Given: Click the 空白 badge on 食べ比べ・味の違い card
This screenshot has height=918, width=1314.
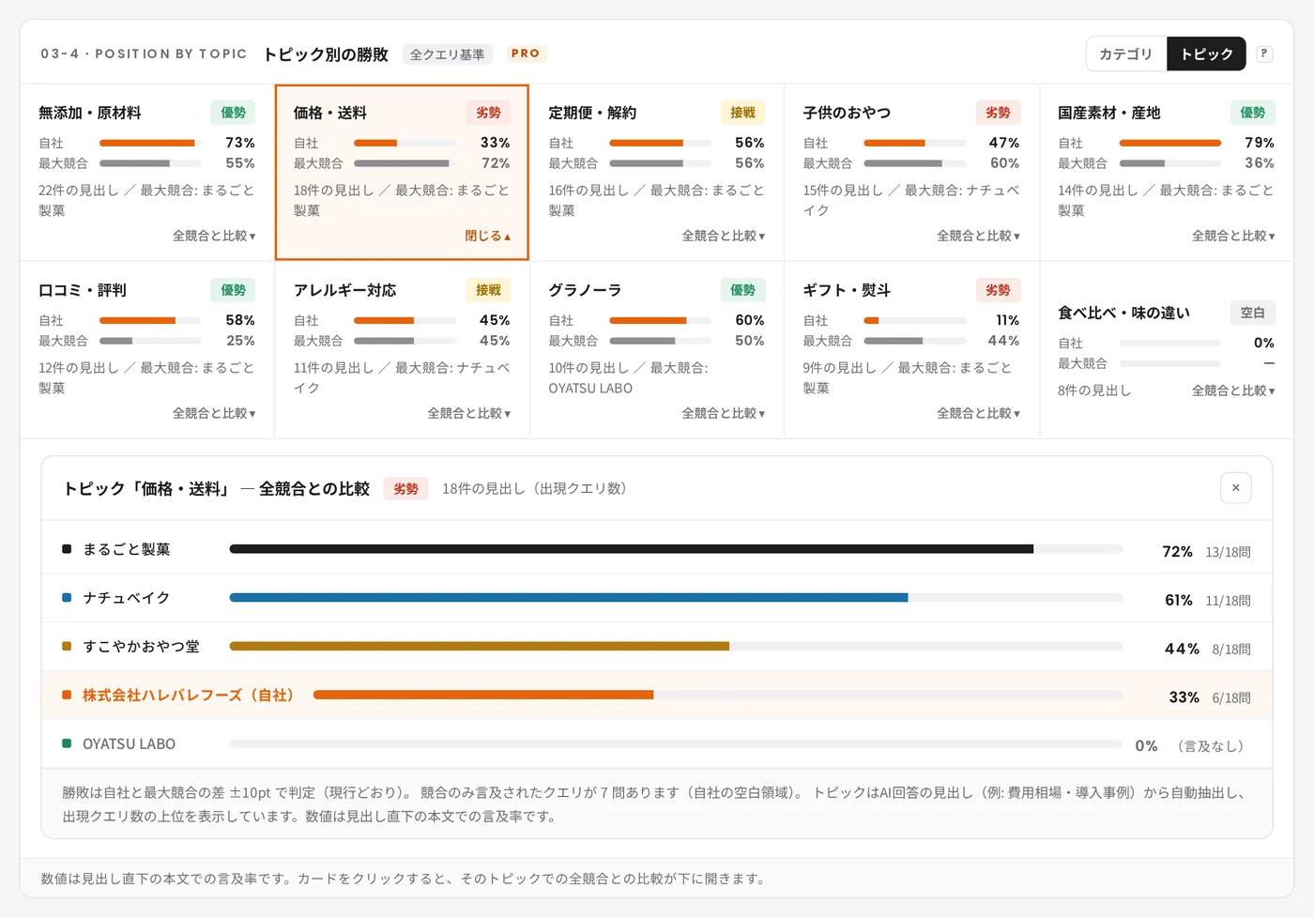Looking at the screenshot, I should pyautogui.click(x=1252, y=313).
